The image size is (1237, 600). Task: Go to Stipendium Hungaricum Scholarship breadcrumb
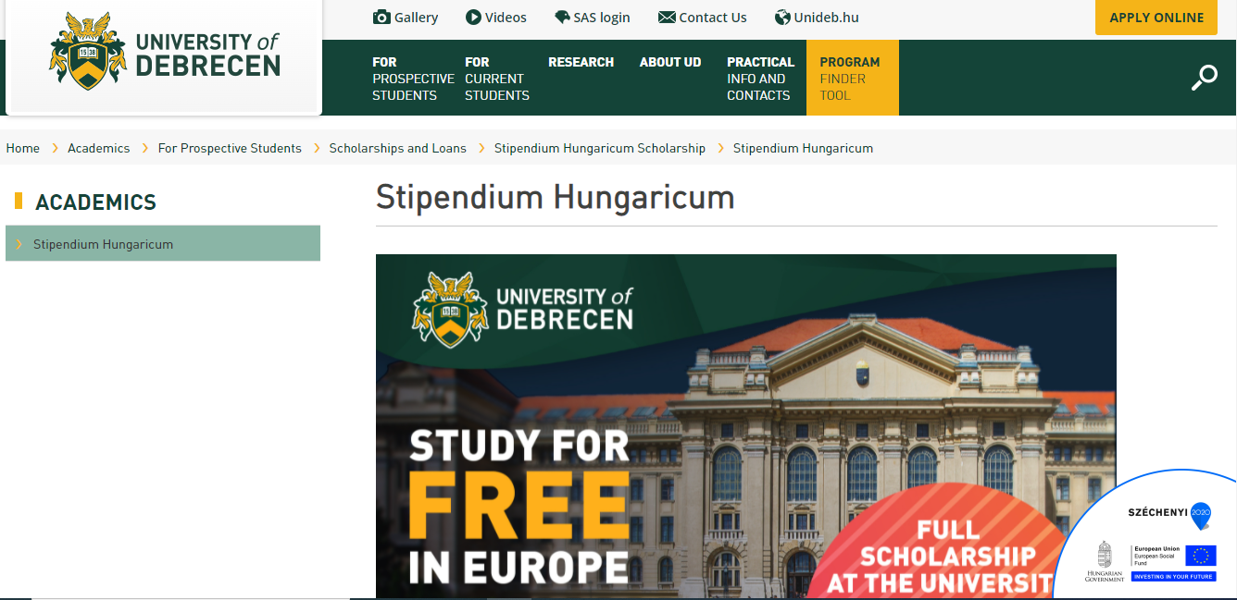click(x=600, y=148)
